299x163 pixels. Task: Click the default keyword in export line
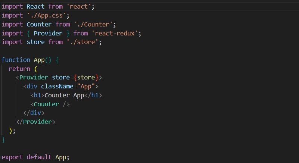tap(39, 157)
